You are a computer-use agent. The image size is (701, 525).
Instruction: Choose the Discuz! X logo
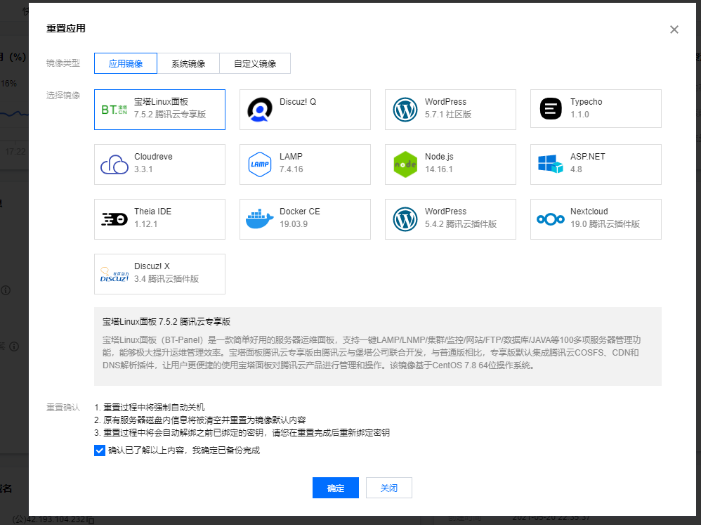[x=114, y=274]
